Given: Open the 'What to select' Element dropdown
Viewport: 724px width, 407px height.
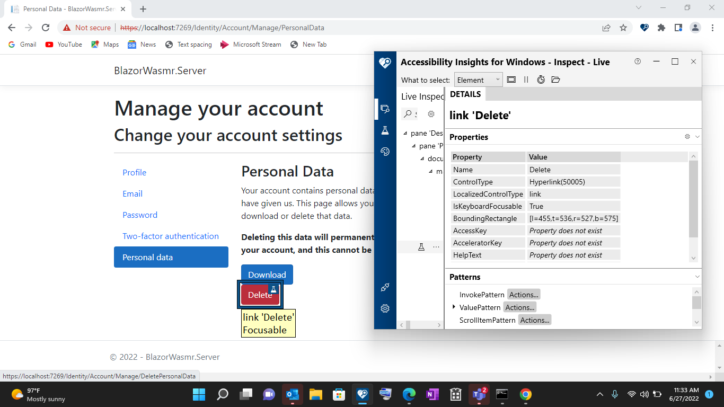Looking at the screenshot, I should point(477,79).
